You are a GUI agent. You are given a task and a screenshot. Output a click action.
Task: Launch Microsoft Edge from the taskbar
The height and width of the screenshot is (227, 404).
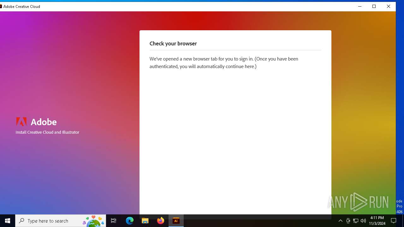[x=130, y=221]
